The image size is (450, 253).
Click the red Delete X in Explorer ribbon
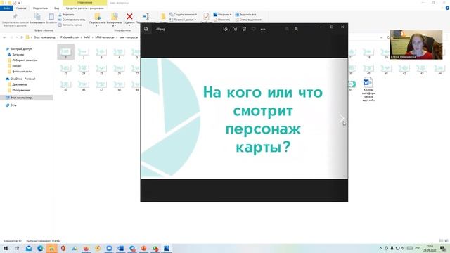[129, 17]
